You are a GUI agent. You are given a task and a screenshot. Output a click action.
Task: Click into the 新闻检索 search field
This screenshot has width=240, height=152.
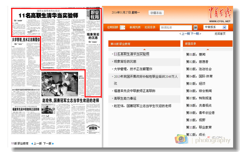pos(175,27)
